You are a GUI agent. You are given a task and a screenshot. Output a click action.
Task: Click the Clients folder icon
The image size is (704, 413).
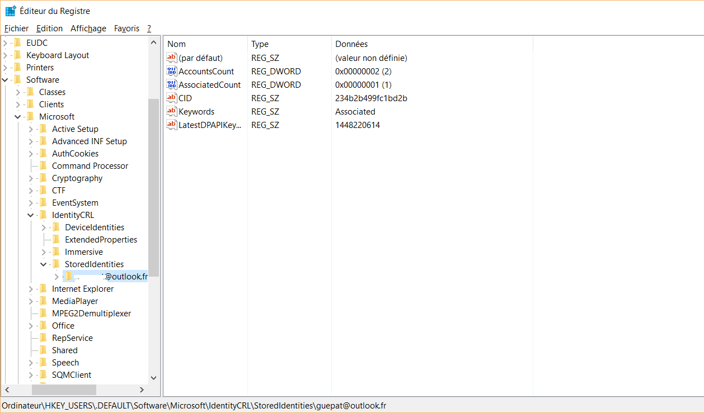point(30,104)
